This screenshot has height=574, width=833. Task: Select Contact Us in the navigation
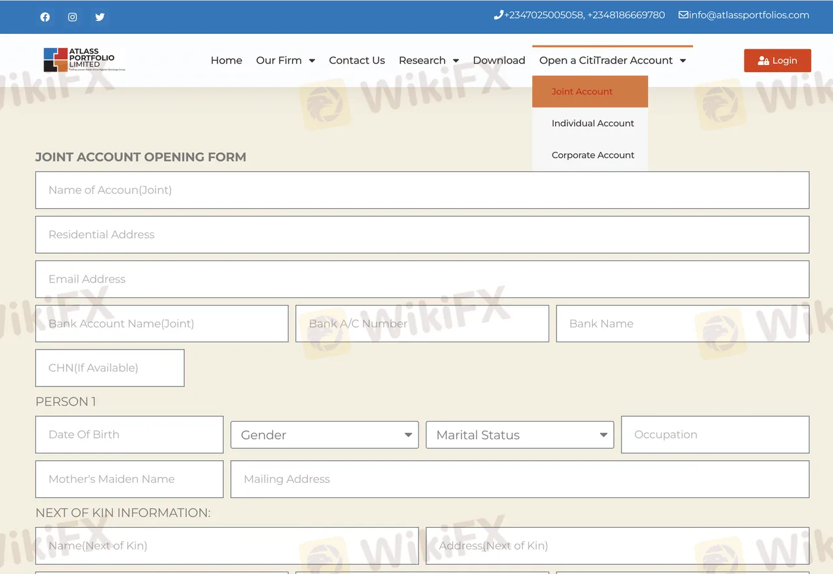(x=357, y=60)
